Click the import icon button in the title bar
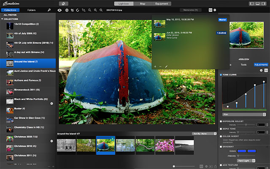Screen dimensions: 270x169 point(64,3)
